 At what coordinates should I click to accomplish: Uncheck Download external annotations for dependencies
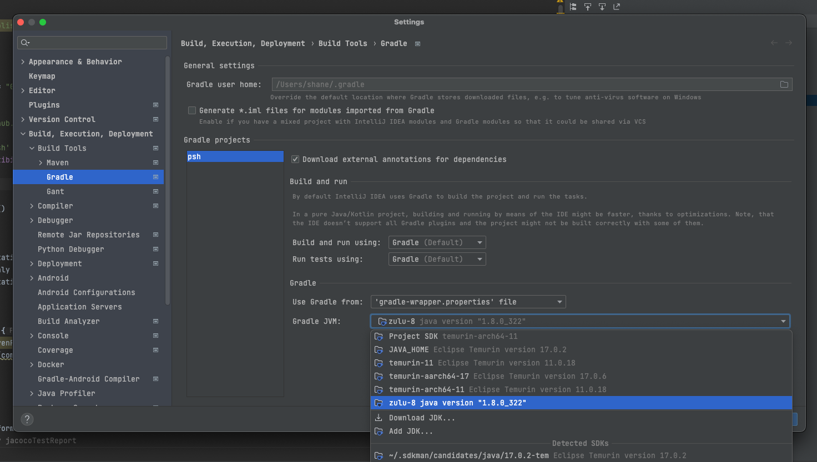point(295,159)
